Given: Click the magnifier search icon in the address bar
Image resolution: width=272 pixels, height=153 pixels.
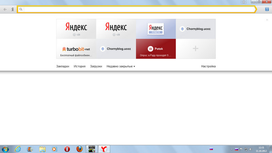Looking at the screenshot, I should (x=21, y=10).
